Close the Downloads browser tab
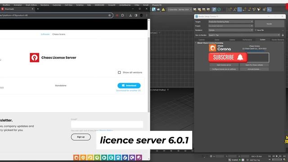Screen dimensions: 288x162 pos(32,9)
